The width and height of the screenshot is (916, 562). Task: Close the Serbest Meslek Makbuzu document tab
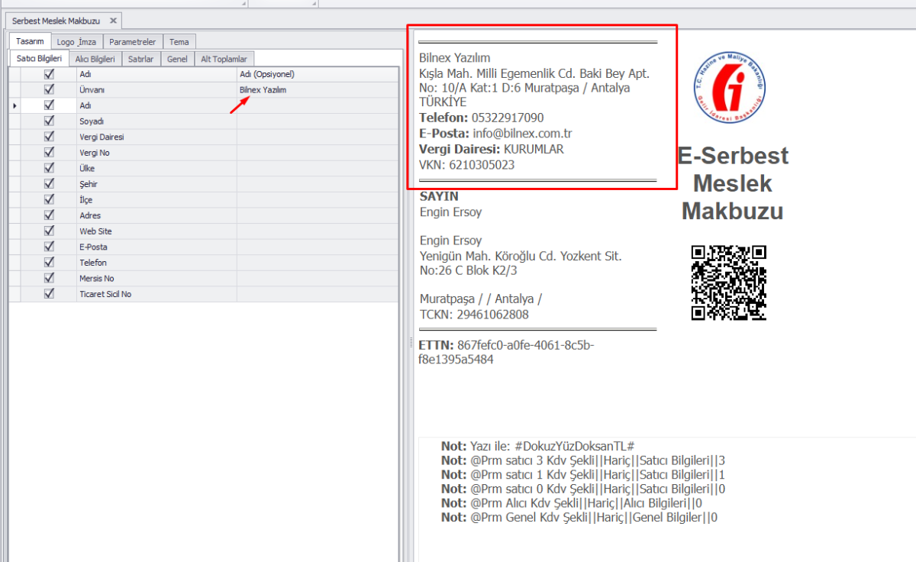tap(113, 21)
